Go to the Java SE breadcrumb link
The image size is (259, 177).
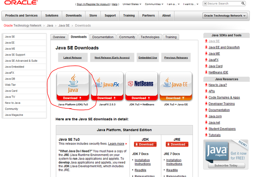click(x=64, y=25)
